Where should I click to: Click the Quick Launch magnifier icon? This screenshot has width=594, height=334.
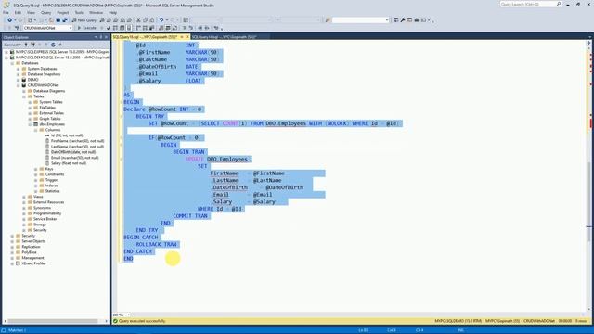pyautogui.click(x=559, y=4)
